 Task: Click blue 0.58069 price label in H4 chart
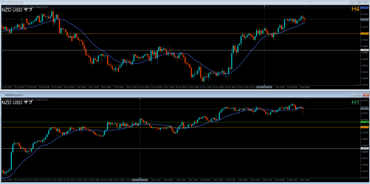pos(364,7)
